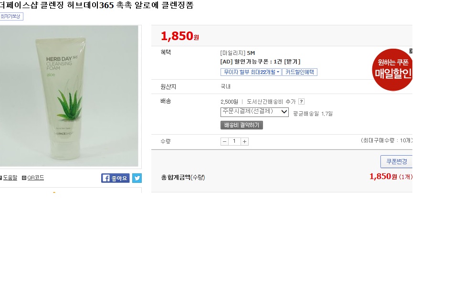Click the 도움말 help link
The image size is (452, 286).
[10, 178]
